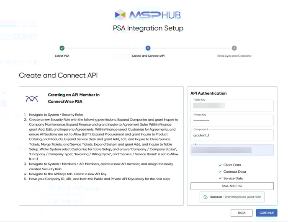This screenshot has width=288, height=222.
Task: Click the PSA Integration Setup title
Action: tap(148, 28)
